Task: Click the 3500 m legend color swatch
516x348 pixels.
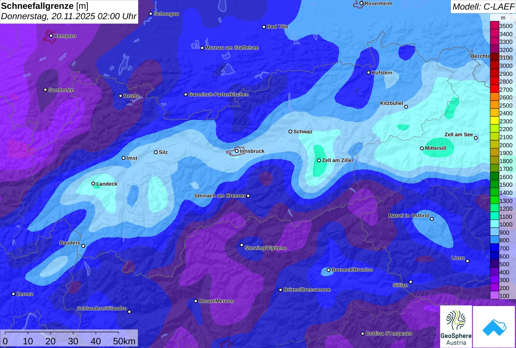Action: (494, 26)
